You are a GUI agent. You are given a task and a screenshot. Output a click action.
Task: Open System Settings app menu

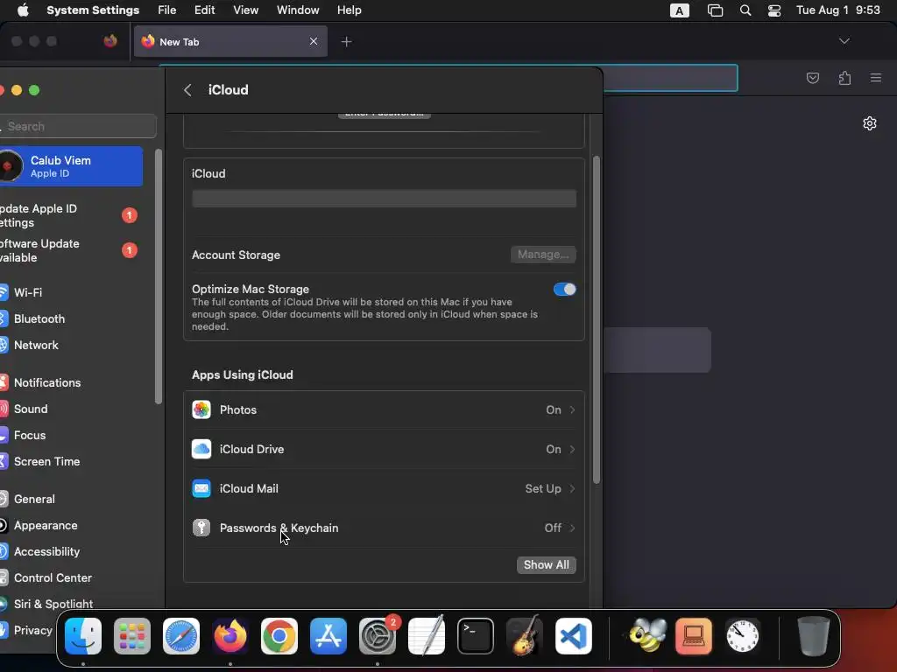coord(93,10)
